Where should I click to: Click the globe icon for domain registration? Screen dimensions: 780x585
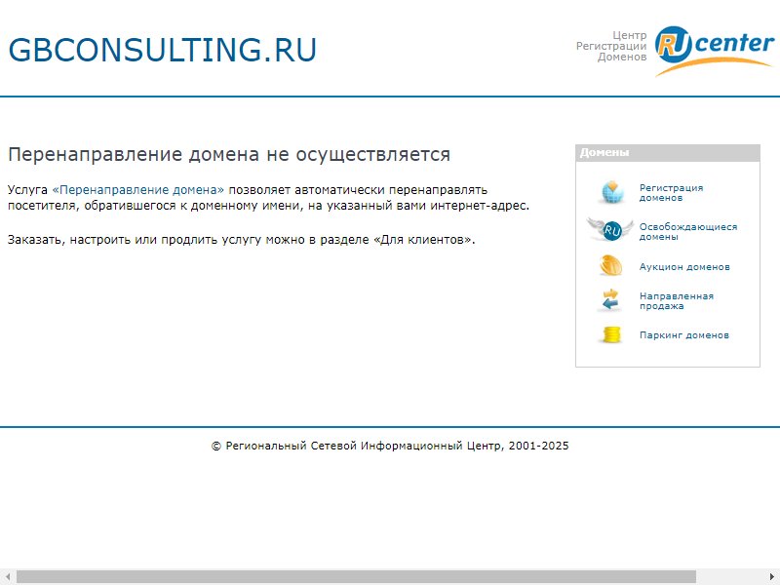612,192
